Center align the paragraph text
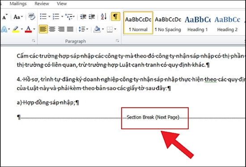The height and width of the screenshot is (167, 246). pos(52,29)
